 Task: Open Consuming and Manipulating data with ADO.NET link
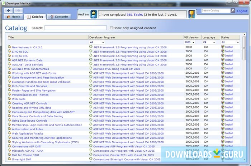pos(43,112)
